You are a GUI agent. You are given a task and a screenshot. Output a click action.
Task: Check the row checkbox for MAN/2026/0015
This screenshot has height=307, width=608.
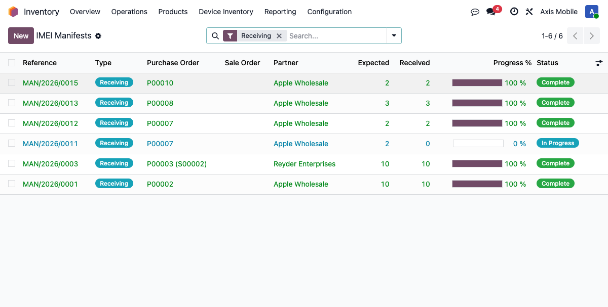[x=11, y=82]
